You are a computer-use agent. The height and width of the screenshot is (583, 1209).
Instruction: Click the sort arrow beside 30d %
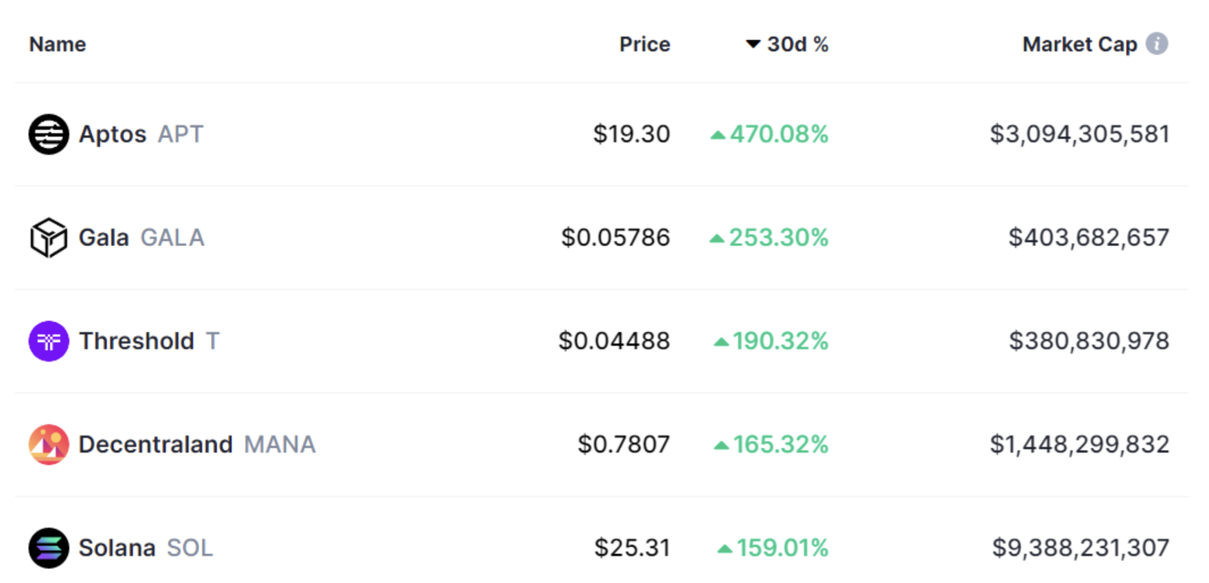pyautogui.click(x=753, y=44)
